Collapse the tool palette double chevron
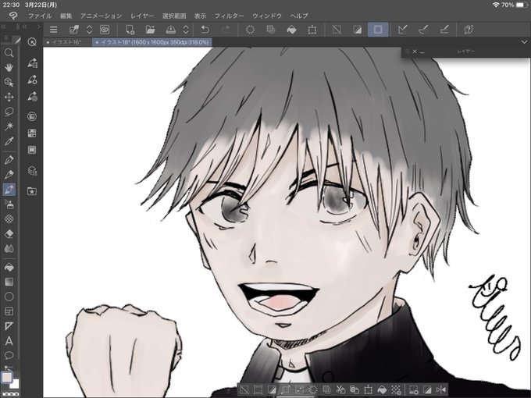The width and height of the screenshot is (531, 398). (x=4, y=27)
